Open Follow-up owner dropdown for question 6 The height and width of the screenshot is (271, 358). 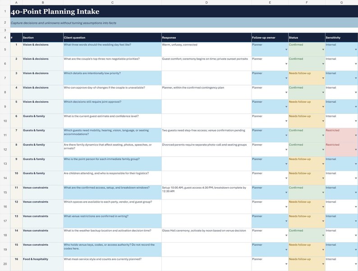[286, 121]
